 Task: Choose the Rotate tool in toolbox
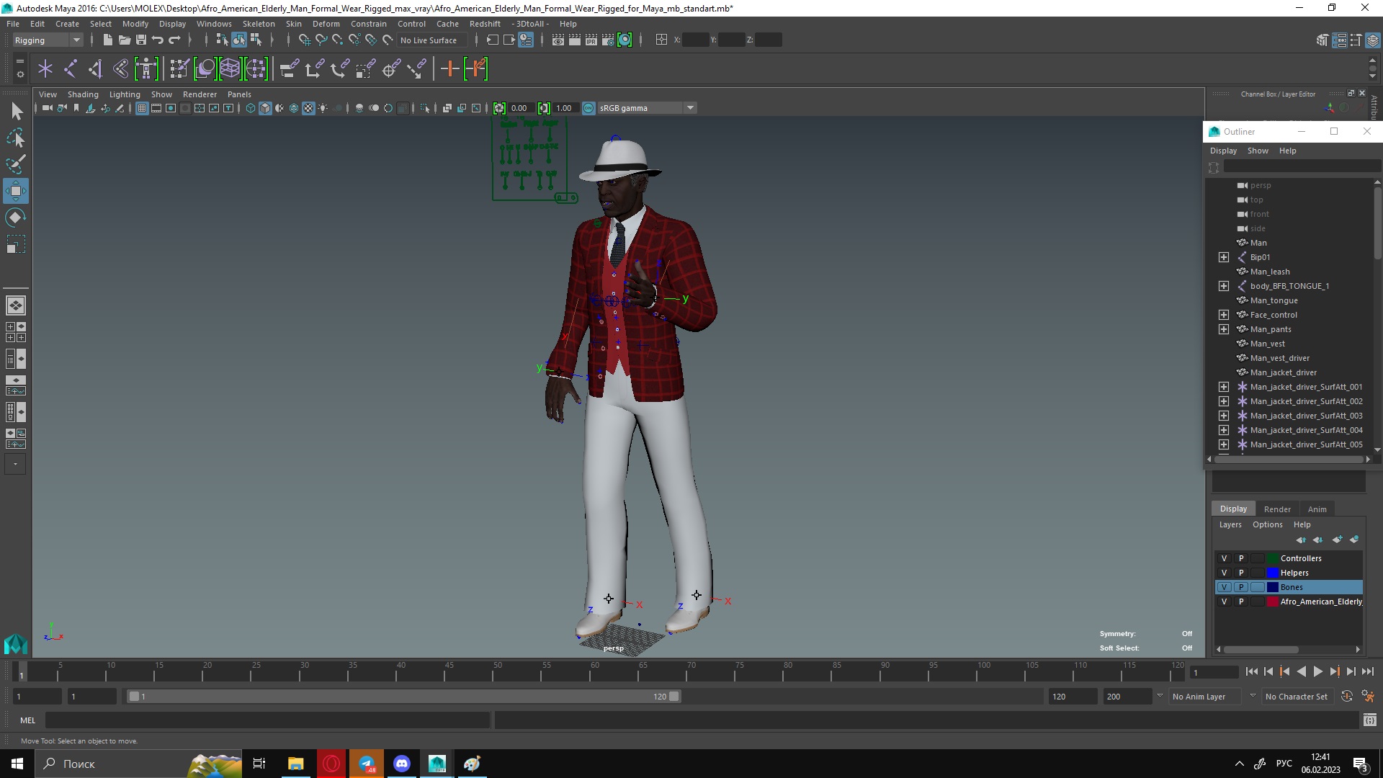tap(16, 218)
